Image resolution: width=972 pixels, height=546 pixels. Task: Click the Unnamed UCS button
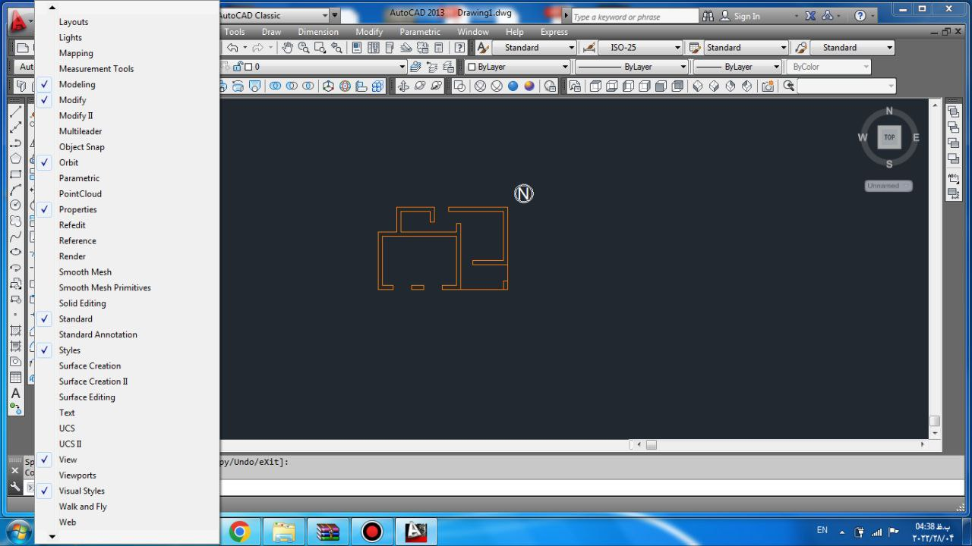(888, 186)
